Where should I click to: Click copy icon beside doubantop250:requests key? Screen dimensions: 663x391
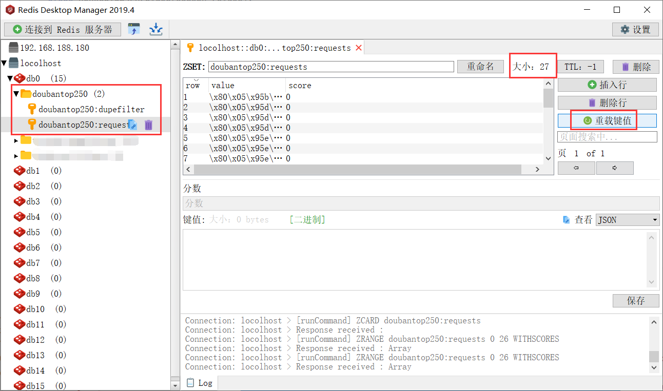point(132,125)
